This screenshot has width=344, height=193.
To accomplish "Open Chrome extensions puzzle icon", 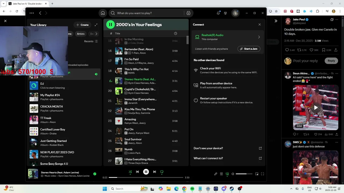I will (317, 11).
